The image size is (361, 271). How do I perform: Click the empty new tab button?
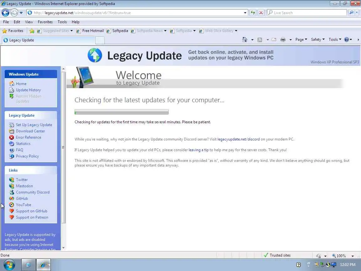click(x=100, y=40)
